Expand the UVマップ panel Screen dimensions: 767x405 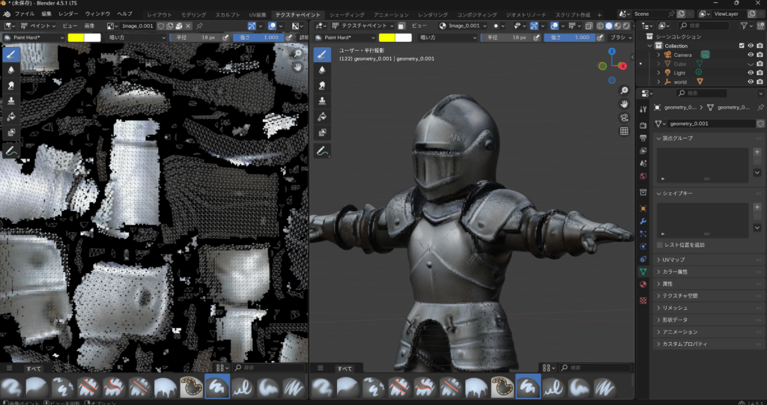click(x=673, y=259)
